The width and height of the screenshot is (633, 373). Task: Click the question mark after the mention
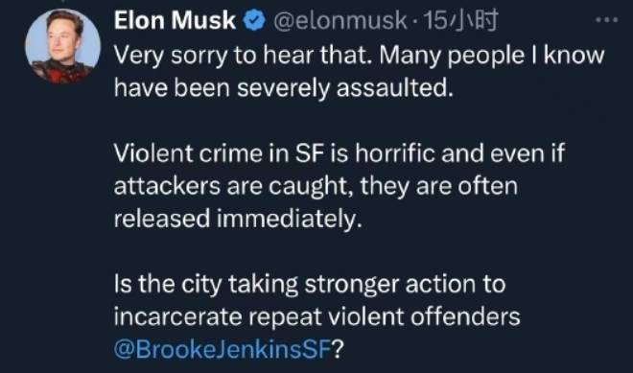[338, 350]
